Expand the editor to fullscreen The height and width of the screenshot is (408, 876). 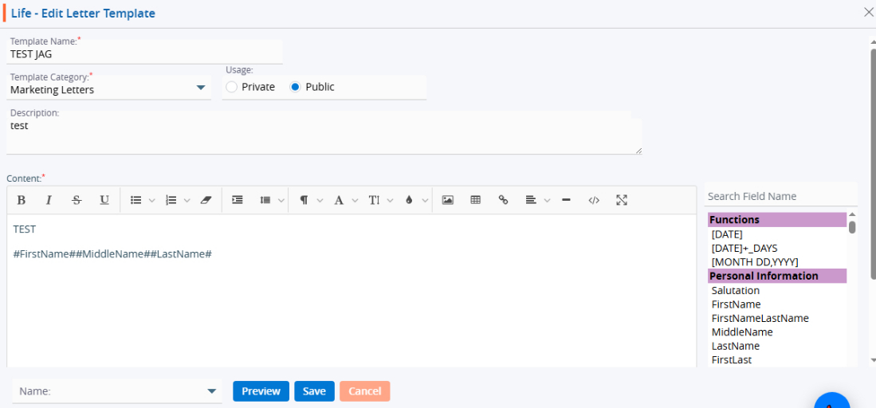[x=622, y=200]
